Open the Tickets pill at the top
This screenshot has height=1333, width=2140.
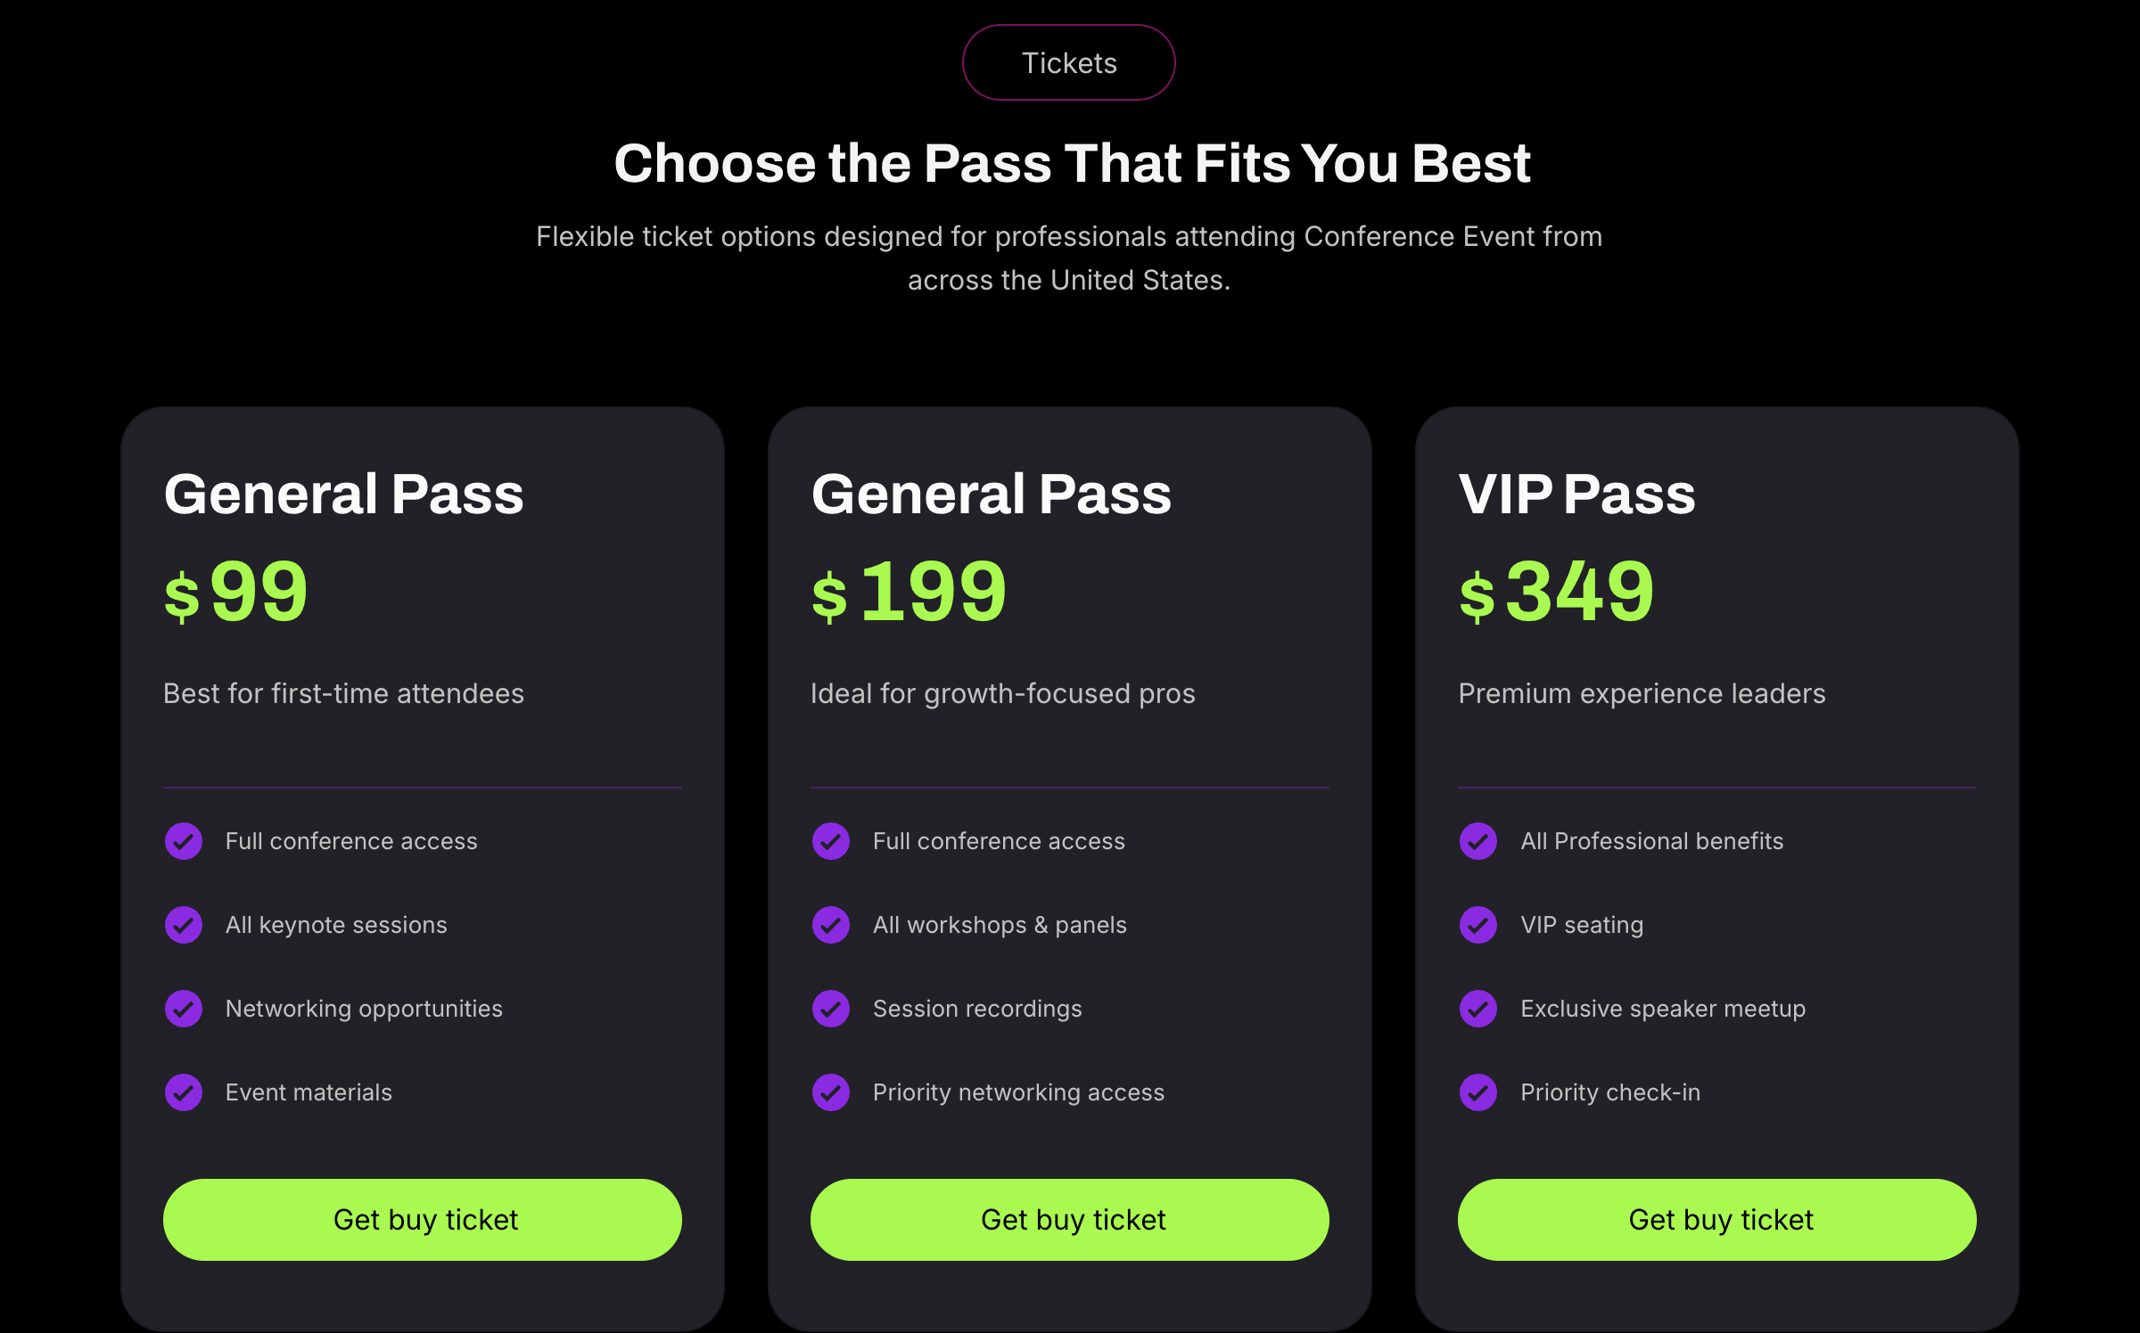click(1068, 62)
